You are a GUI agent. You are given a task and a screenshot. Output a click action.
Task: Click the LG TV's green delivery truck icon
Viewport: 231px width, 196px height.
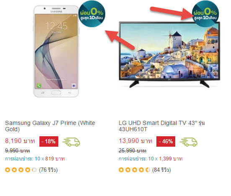[x=188, y=142]
